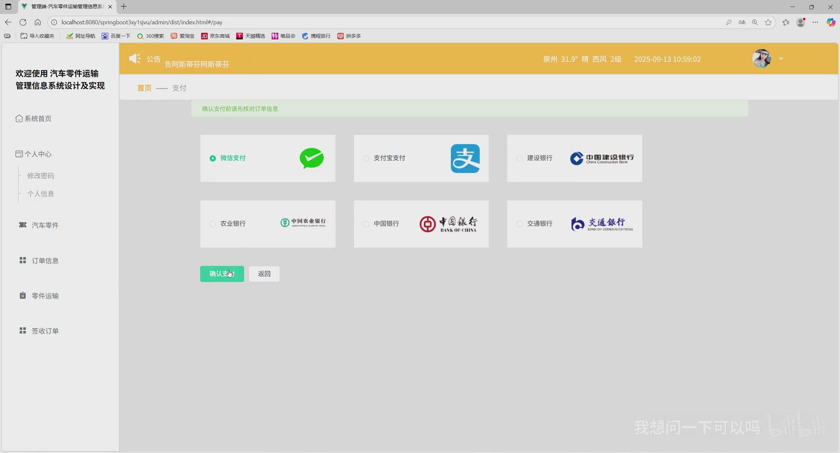Close the current browser tab
The width and height of the screenshot is (840, 453).
(x=110, y=7)
